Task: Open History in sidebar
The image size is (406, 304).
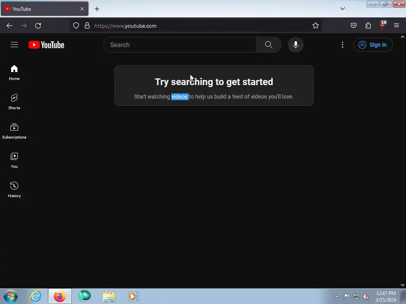Action: point(14,190)
